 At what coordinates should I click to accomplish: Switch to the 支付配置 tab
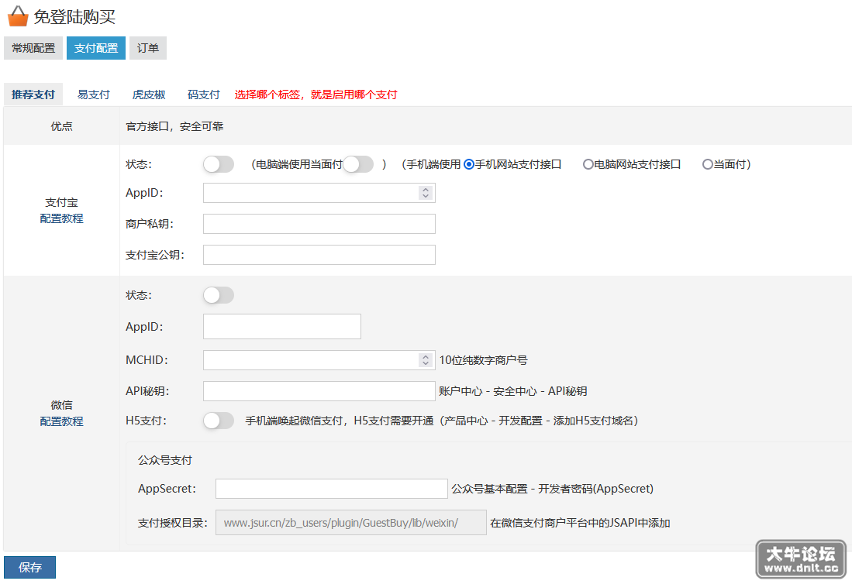(x=96, y=48)
